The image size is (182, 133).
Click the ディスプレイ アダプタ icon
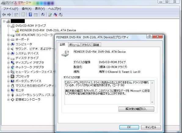click(13, 63)
